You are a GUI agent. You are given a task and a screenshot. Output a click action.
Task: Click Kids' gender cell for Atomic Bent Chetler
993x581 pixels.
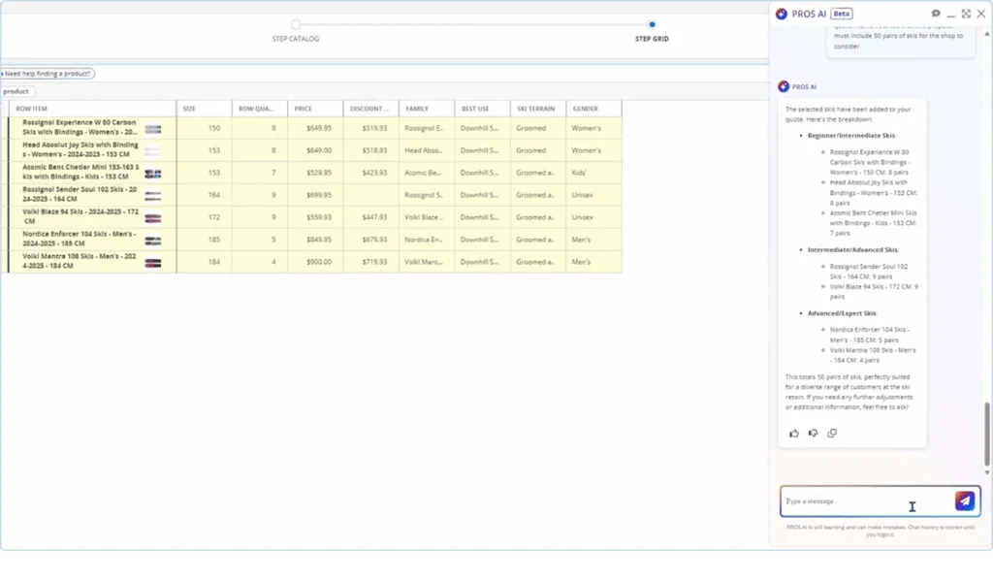click(x=594, y=173)
